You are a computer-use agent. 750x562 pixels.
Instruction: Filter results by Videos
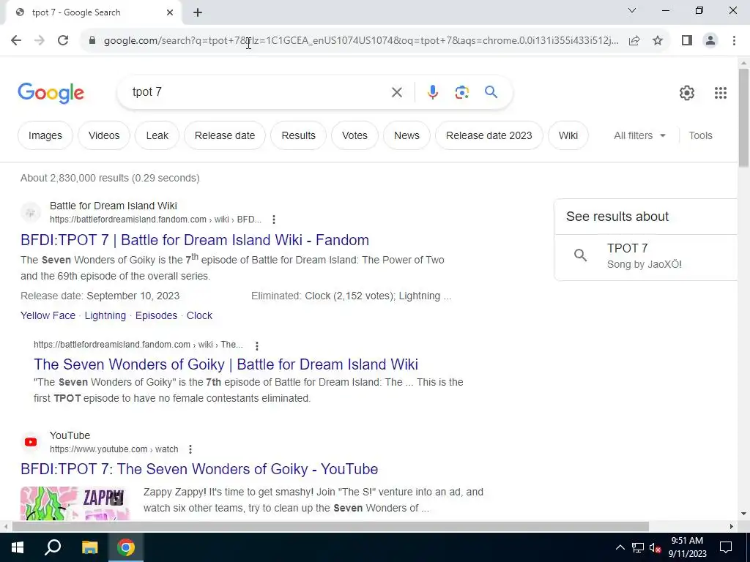(104, 135)
